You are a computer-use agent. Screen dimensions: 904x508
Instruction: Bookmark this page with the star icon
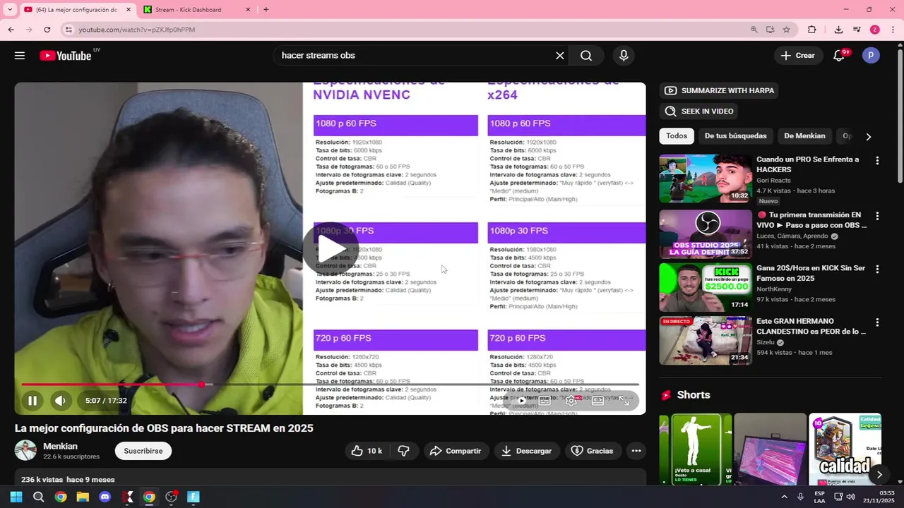[786, 30]
